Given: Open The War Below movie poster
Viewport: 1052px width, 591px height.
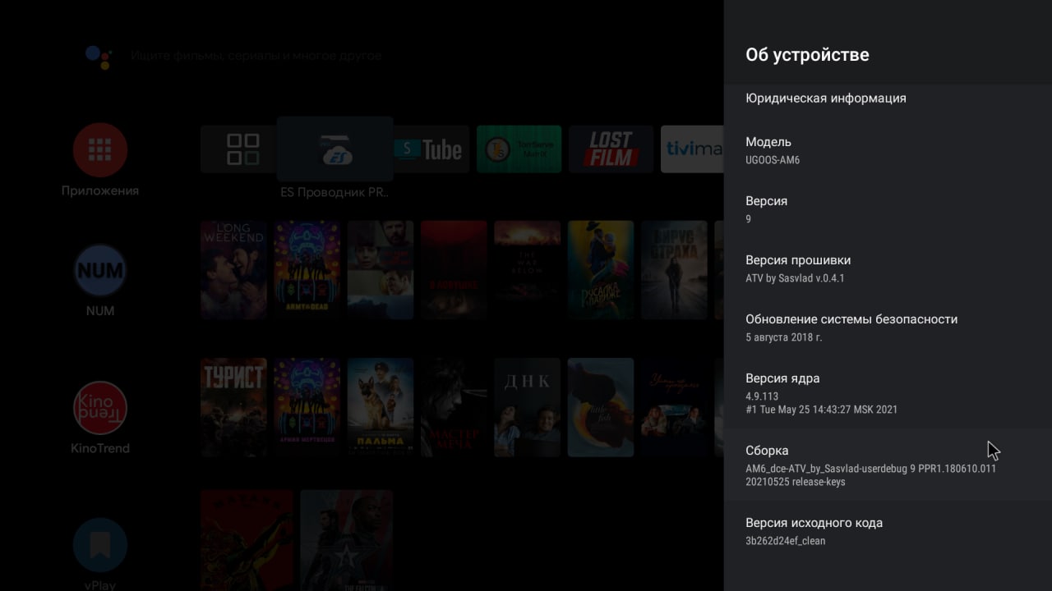Looking at the screenshot, I should pos(527,270).
